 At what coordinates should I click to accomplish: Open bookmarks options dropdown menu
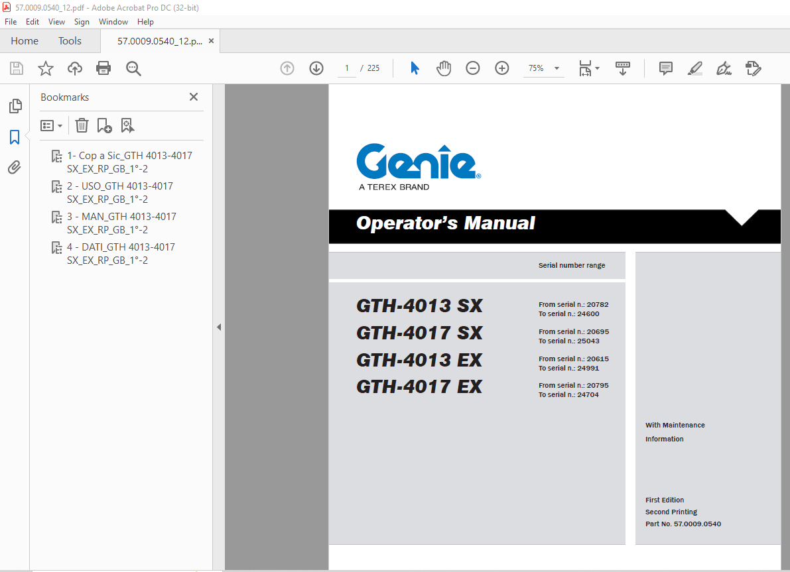51,125
